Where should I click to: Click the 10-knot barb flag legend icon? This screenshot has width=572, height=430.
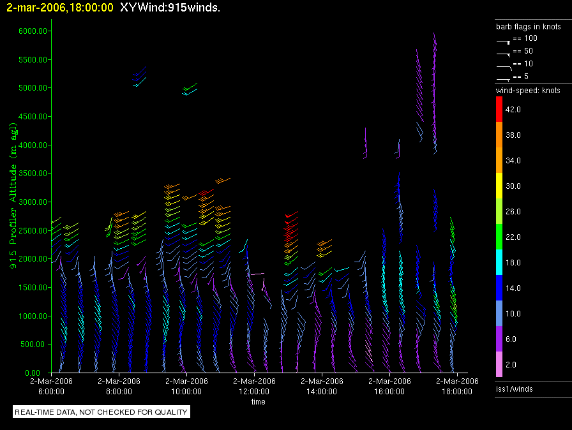(503, 66)
